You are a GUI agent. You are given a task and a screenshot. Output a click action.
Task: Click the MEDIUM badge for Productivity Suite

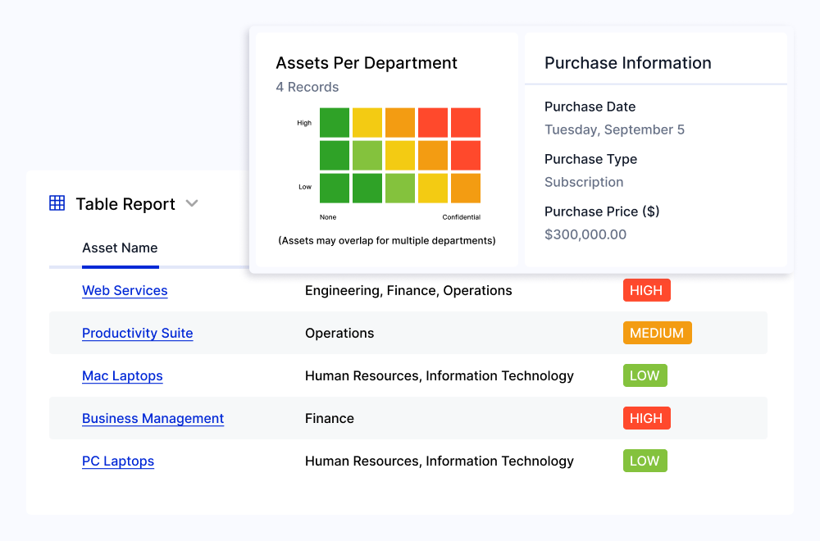click(658, 333)
